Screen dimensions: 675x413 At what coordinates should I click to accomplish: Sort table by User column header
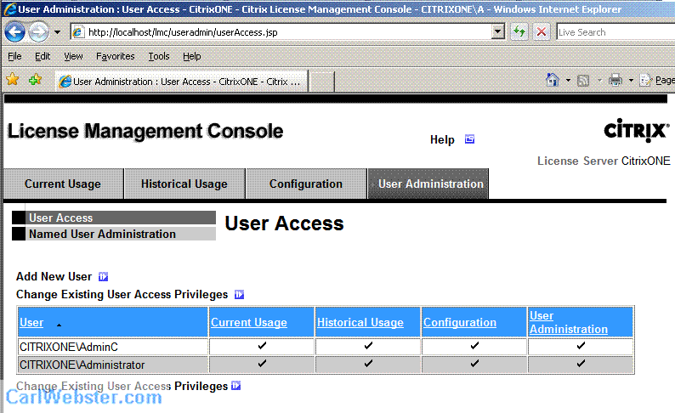pos(31,323)
